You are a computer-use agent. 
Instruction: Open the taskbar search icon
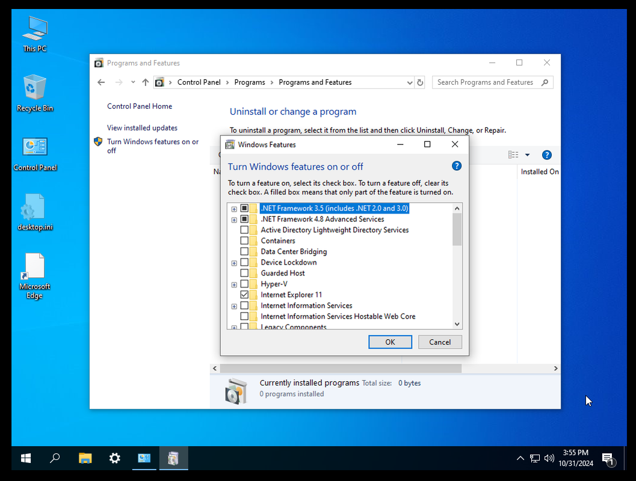click(55, 458)
